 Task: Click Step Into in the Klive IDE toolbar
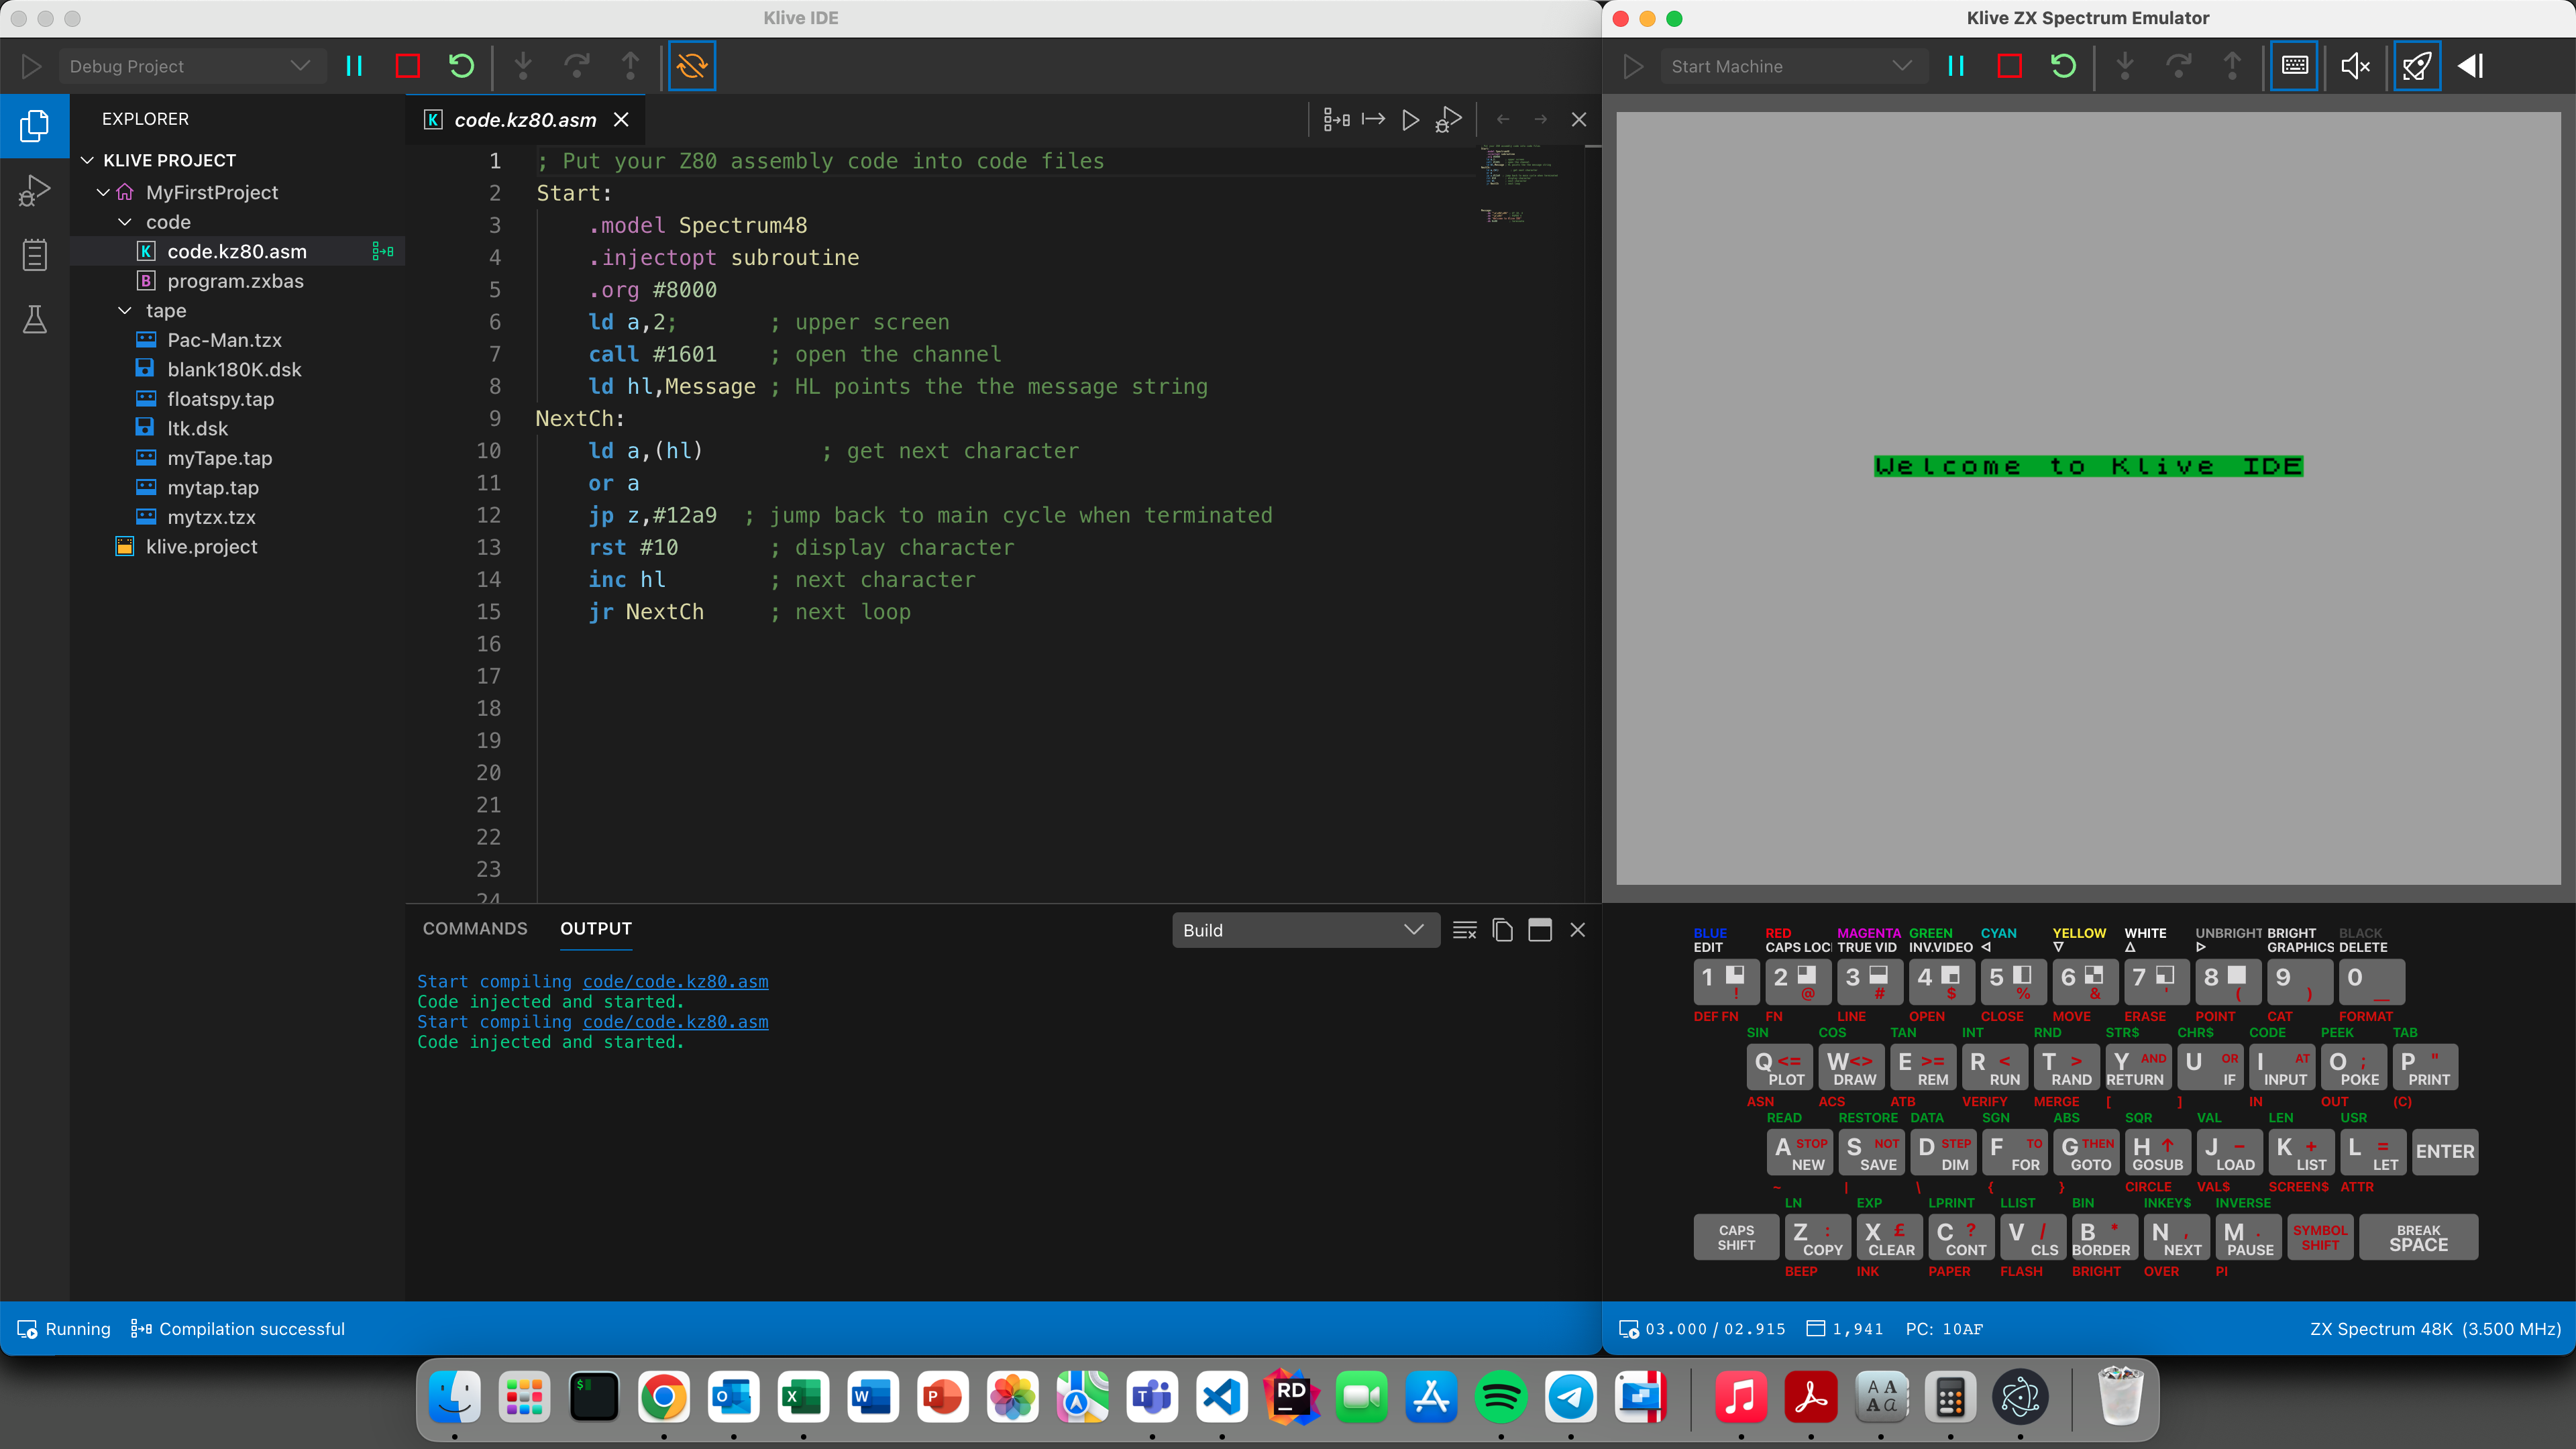523,66
